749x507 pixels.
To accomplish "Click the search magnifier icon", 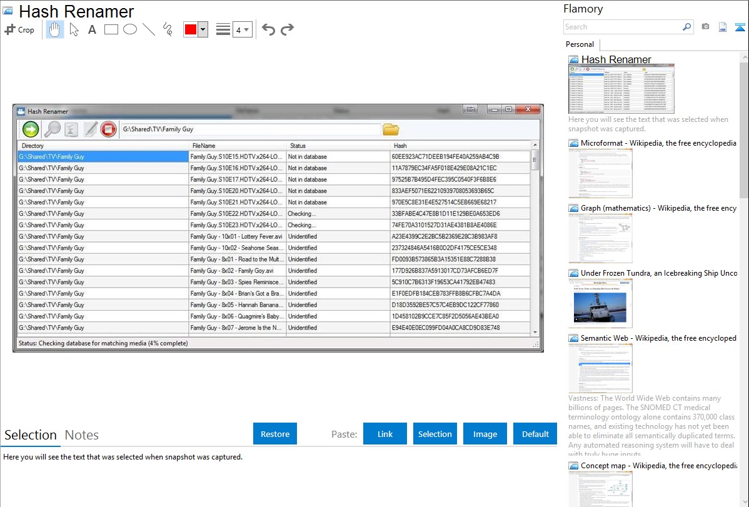I will (686, 27).
